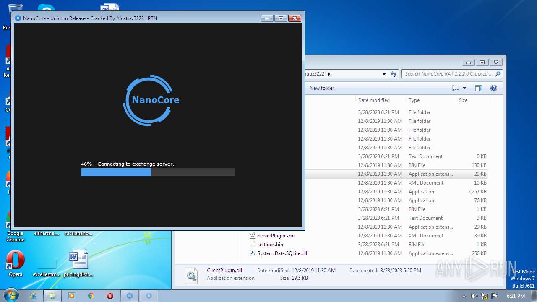Change your view icon in Explorer

[456, 88]
